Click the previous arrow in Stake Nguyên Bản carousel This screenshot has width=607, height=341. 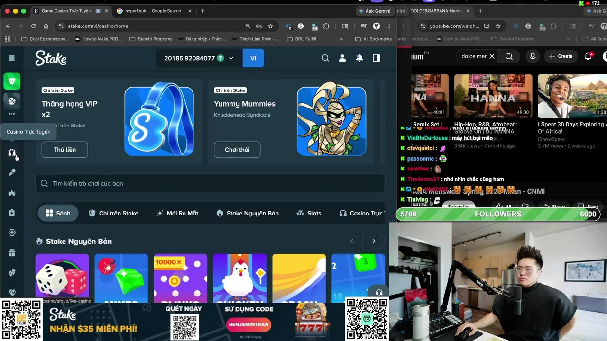tap(352, 241)
